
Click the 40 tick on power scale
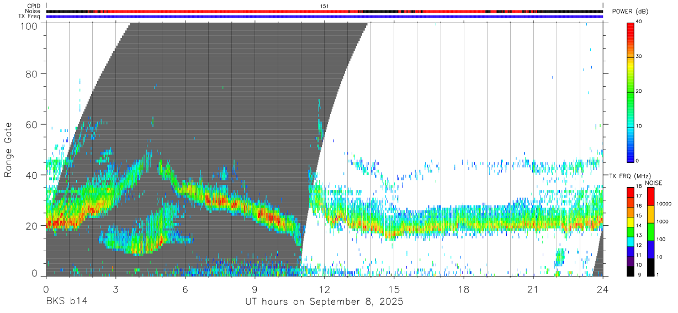639,22
